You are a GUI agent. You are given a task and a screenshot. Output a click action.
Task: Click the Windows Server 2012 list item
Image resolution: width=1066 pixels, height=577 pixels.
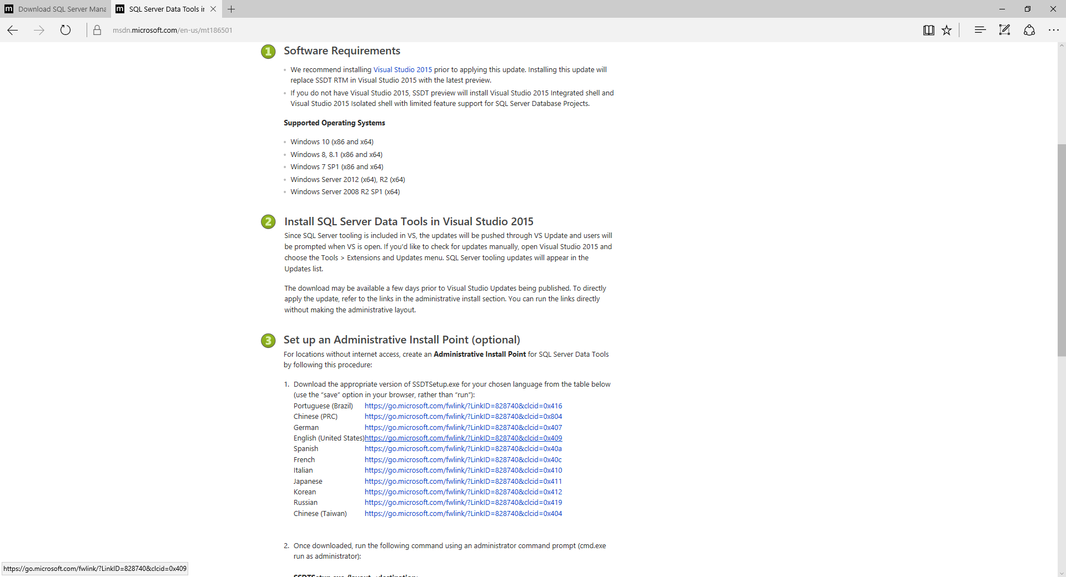point(348,180)
